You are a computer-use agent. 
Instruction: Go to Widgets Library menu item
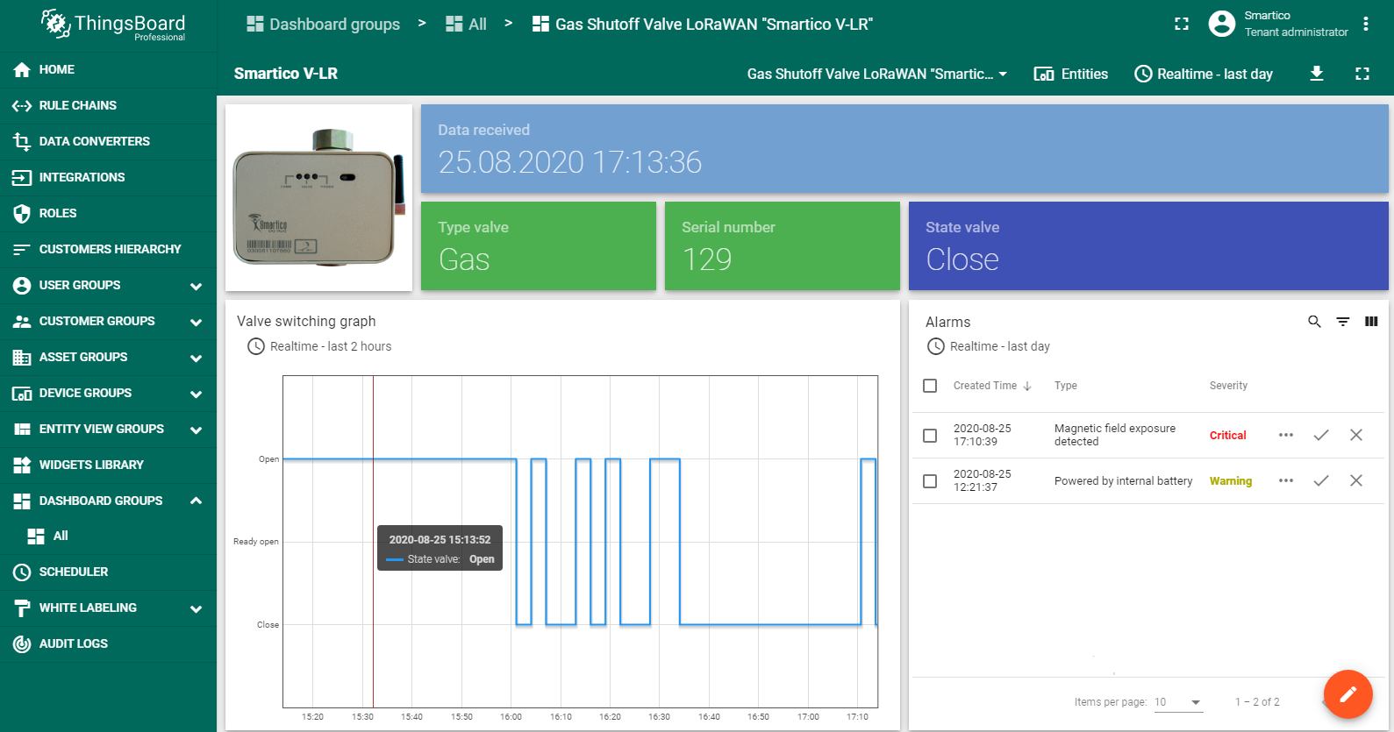click(x=91, y=465)
